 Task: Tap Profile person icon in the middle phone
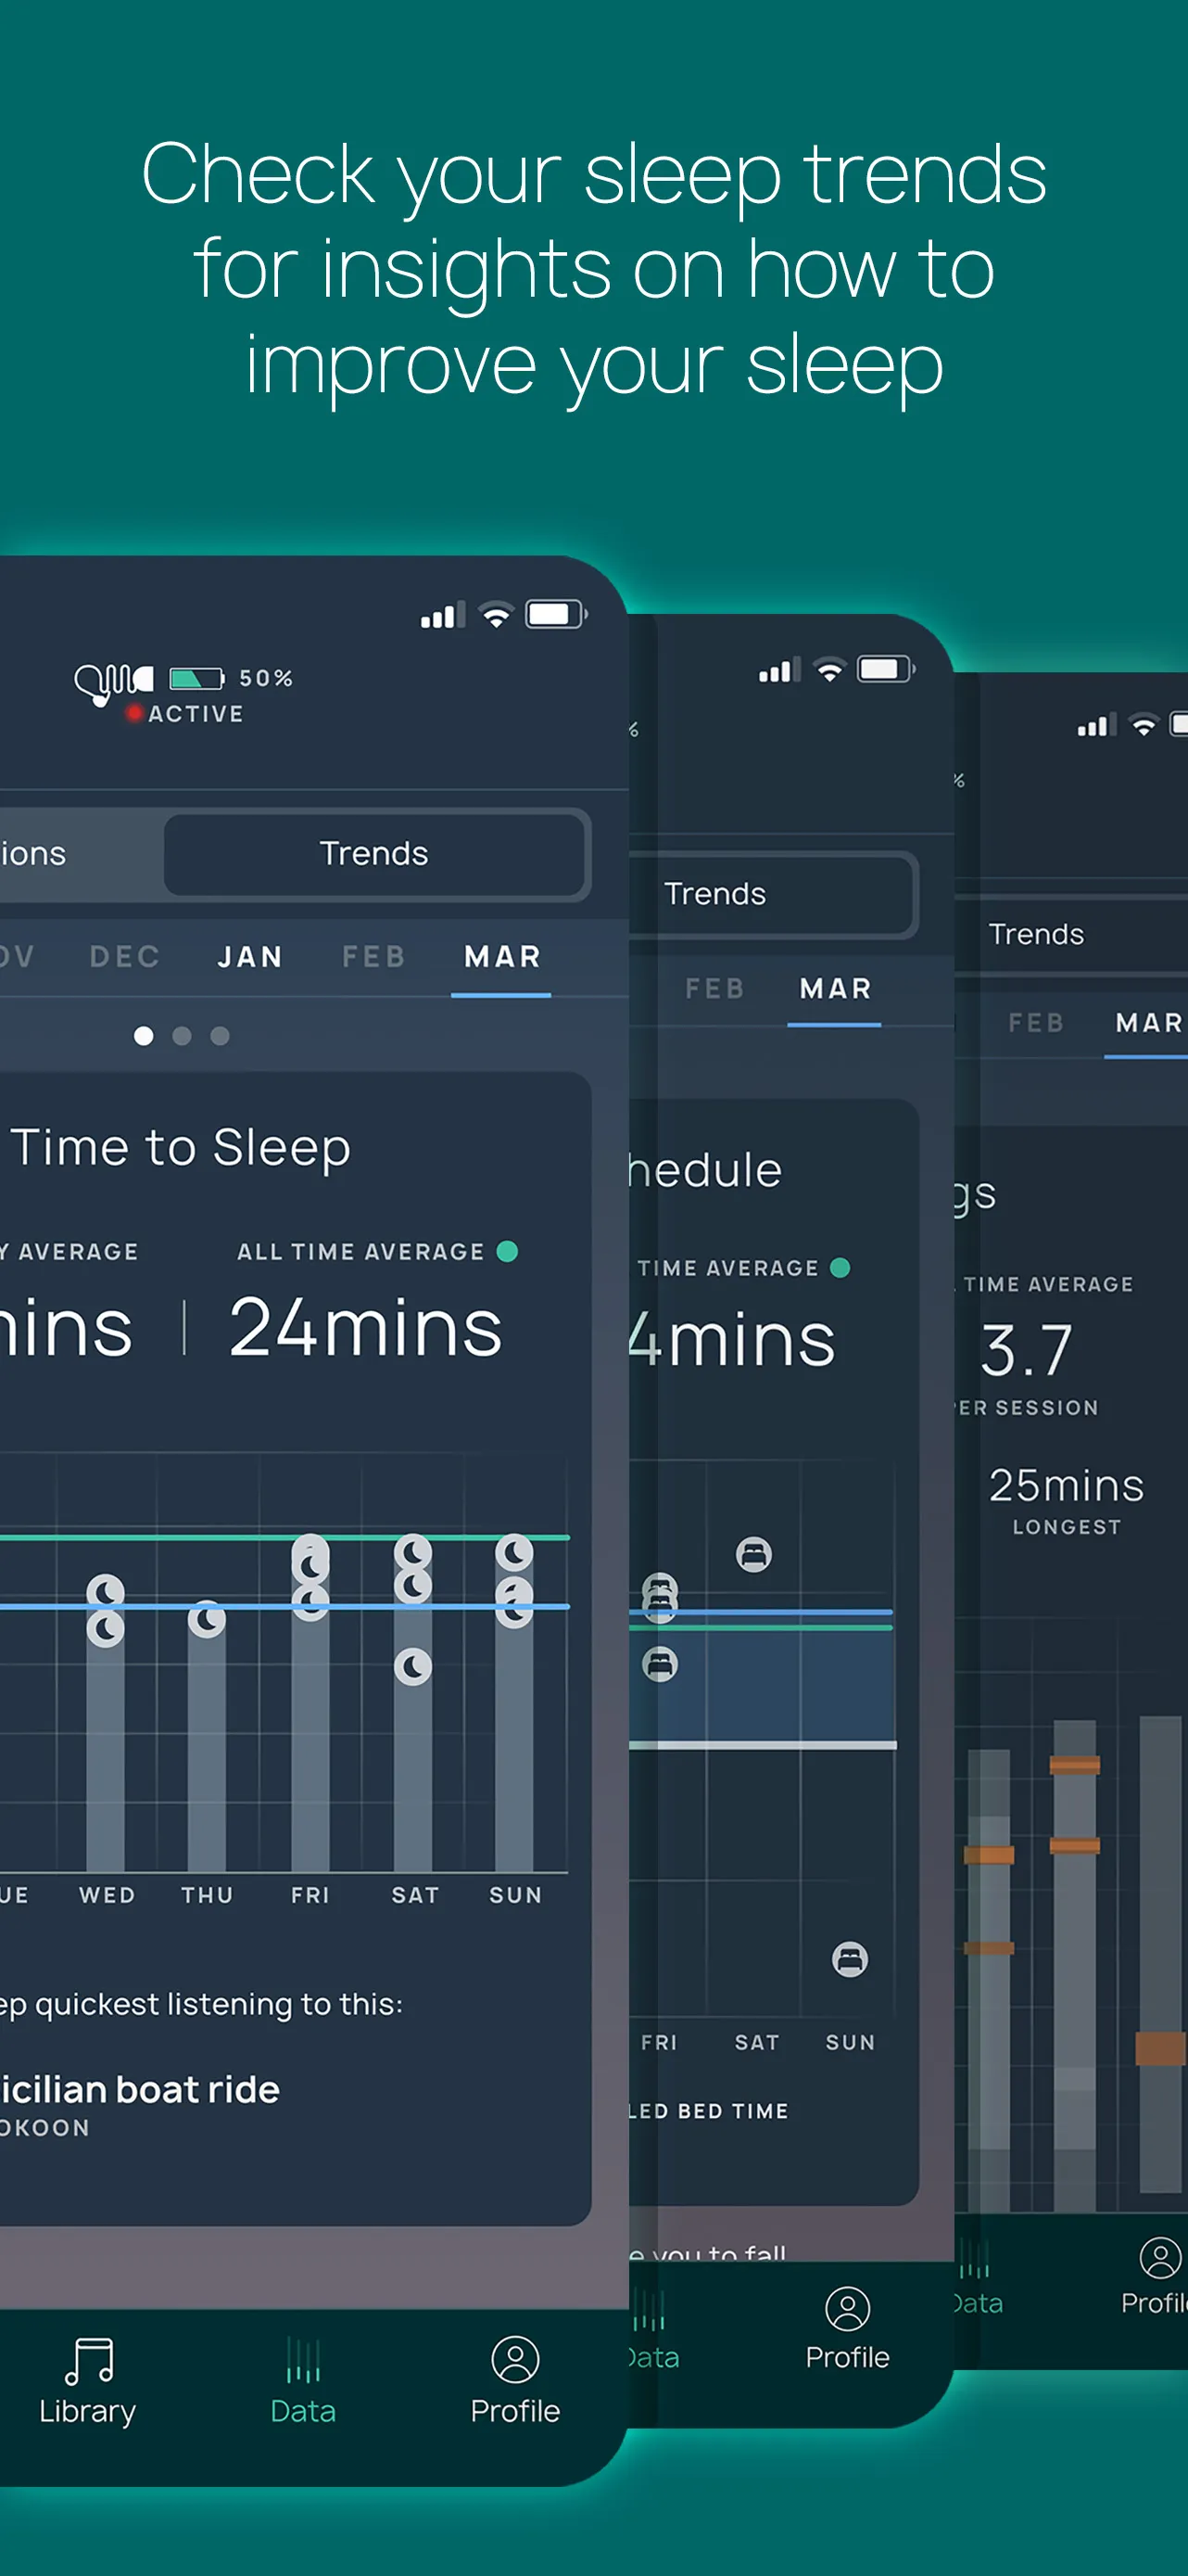[x=848, y=2308]
